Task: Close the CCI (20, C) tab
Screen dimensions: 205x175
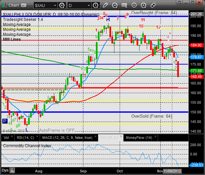Action: [x=121, y=136]
